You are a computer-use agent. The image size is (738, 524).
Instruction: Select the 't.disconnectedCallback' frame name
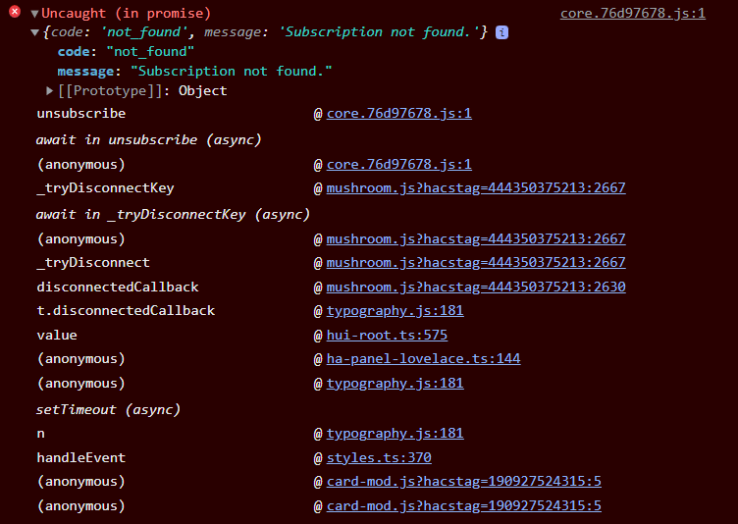pos(126,311)
